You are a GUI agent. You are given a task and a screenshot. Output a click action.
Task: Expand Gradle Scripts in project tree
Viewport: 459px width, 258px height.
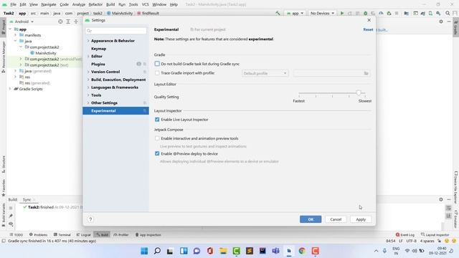click(10, 89)
